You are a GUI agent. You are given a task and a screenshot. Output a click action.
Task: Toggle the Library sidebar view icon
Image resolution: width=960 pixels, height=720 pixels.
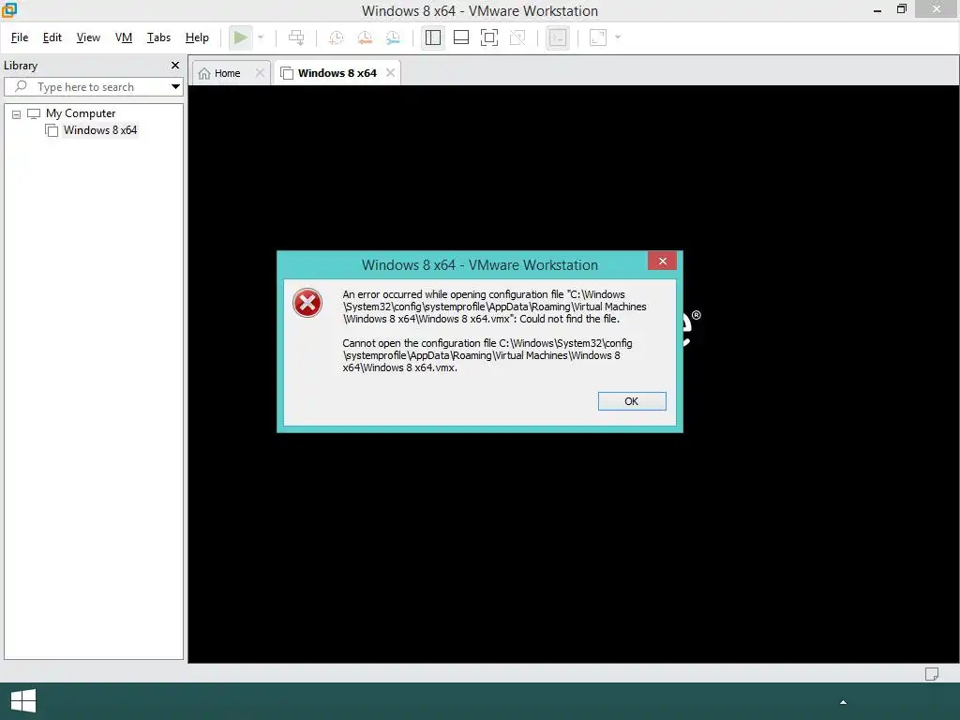tap(433, 37)
